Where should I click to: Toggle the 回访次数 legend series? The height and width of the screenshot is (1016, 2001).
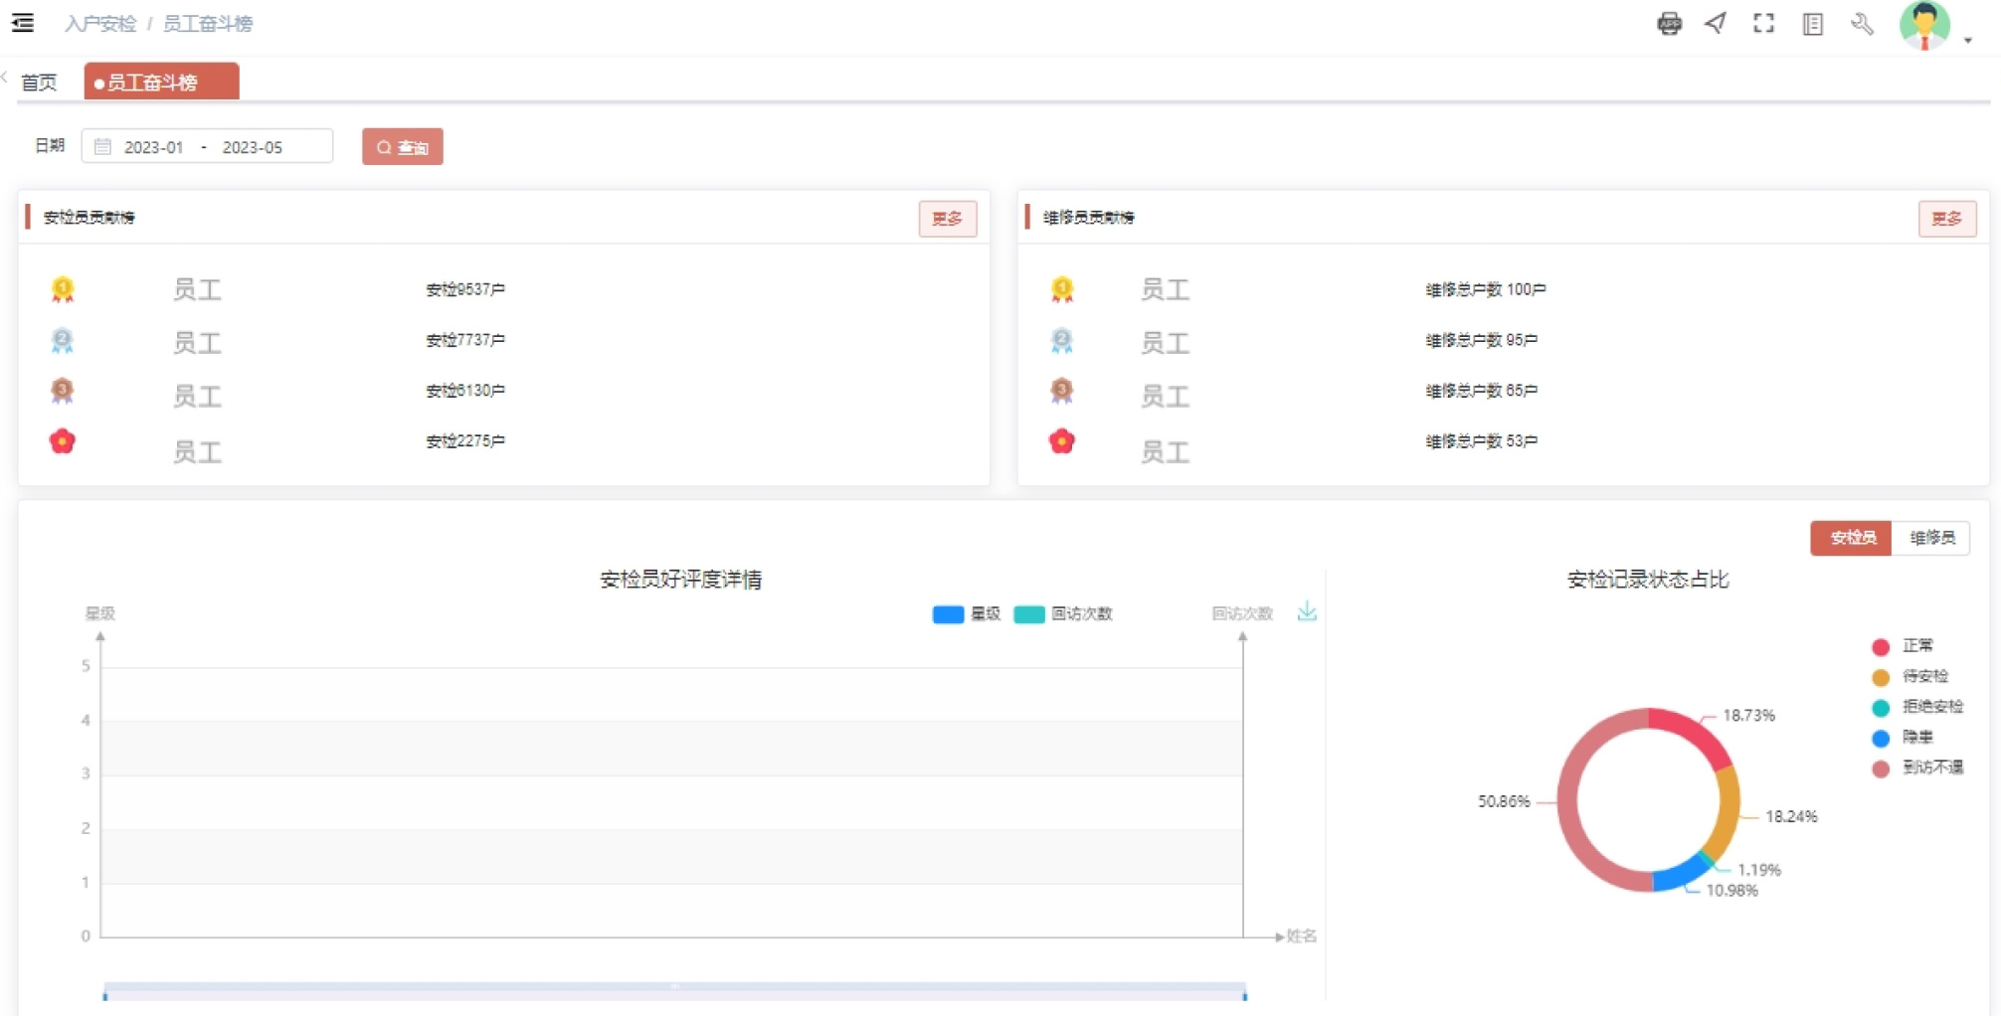(1063, 614)
